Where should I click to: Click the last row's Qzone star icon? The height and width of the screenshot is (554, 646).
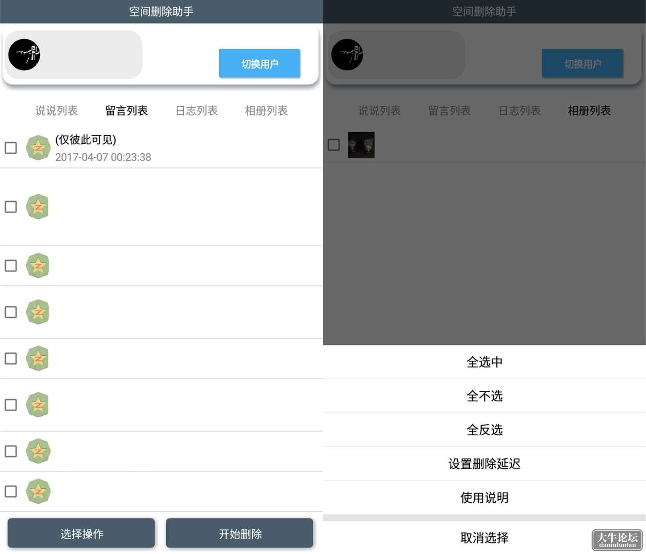(x=38, y=491)
